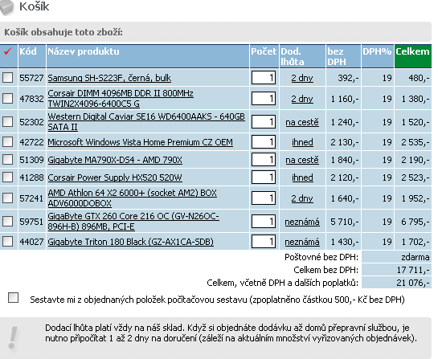This screenshot has width=438, height=359.
Task: Open GigaByte GTX 260 Core 216 link
Action: tap(133, 221)
